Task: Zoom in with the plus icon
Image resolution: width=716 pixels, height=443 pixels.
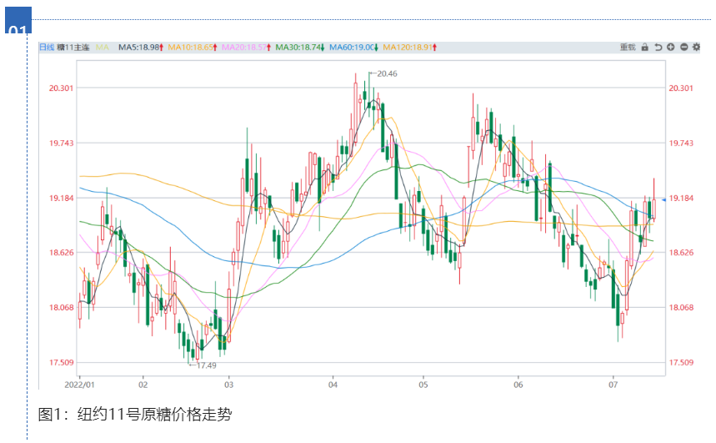Action: [x=671, y=48]
